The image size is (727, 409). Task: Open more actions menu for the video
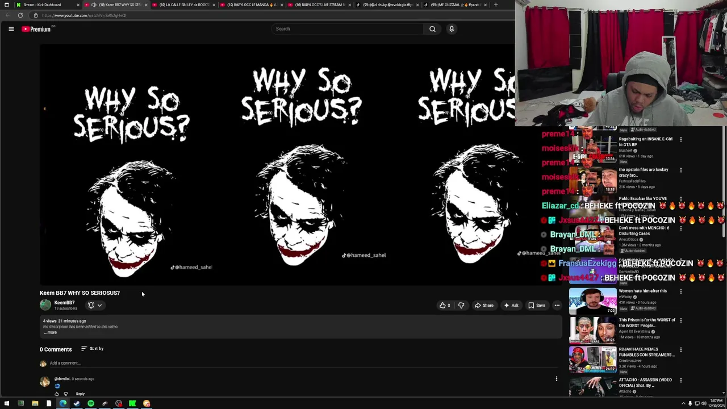(x=557, y=306)
